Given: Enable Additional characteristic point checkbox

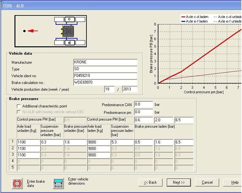Looking at the screenshot, I should [19, 106].
